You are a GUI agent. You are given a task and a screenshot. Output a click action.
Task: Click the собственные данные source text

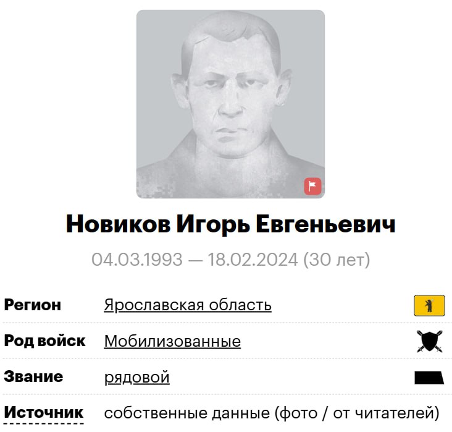(x=187, y=413)
